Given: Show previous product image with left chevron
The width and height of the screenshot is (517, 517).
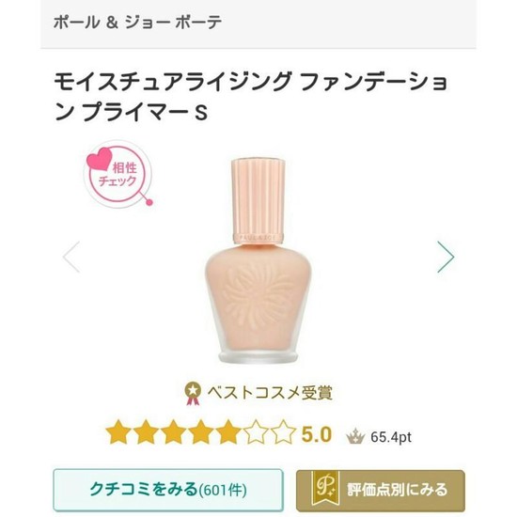Looking at the screenshot, I should click(71, 257).
